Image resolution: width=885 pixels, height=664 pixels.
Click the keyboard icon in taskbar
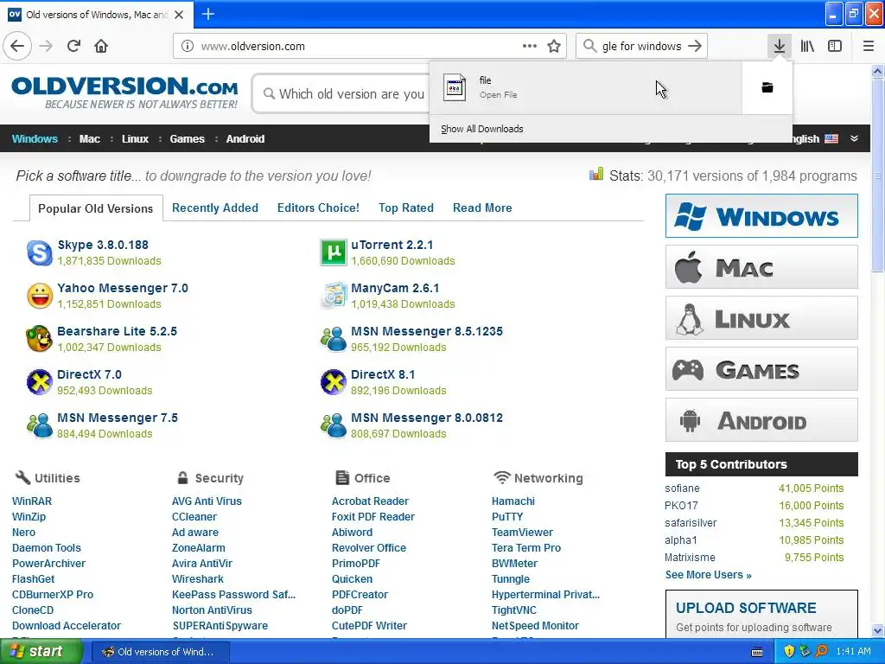[757, 652]
